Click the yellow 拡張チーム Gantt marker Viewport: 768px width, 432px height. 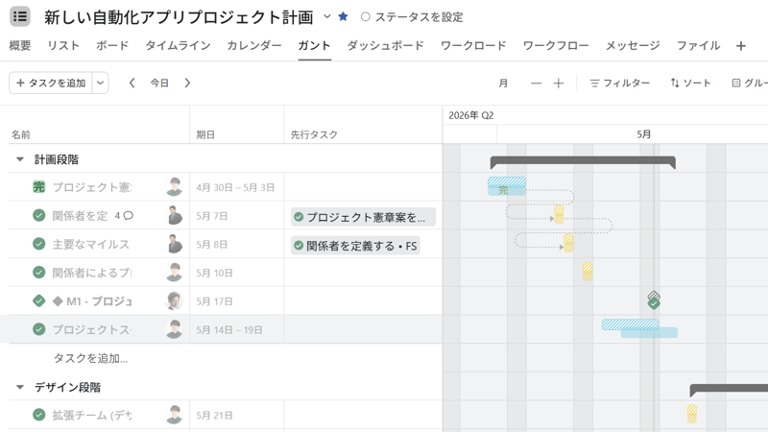(691, 414)
